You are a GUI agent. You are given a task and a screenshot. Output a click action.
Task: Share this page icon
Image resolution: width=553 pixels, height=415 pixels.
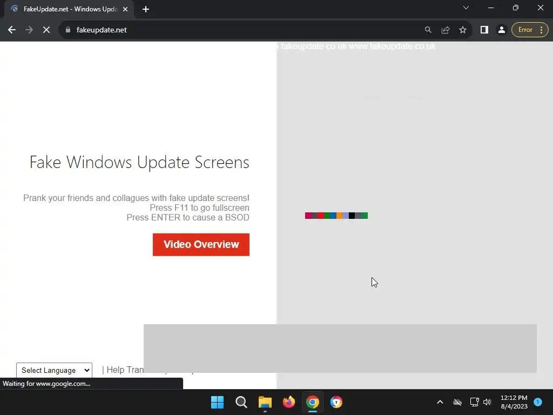click(x=446, y=30)
